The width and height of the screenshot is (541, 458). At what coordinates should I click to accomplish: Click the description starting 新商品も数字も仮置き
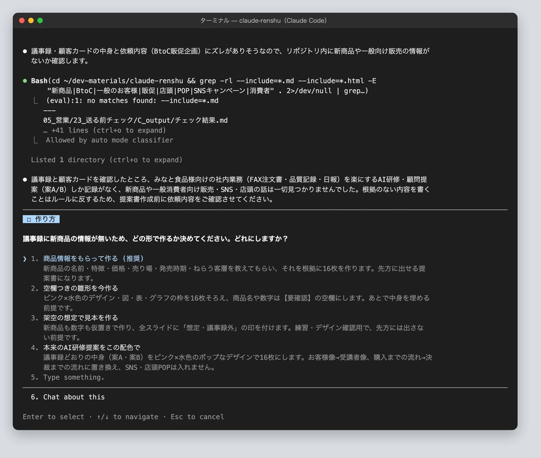pyautogui.click(x=234, y=333)
